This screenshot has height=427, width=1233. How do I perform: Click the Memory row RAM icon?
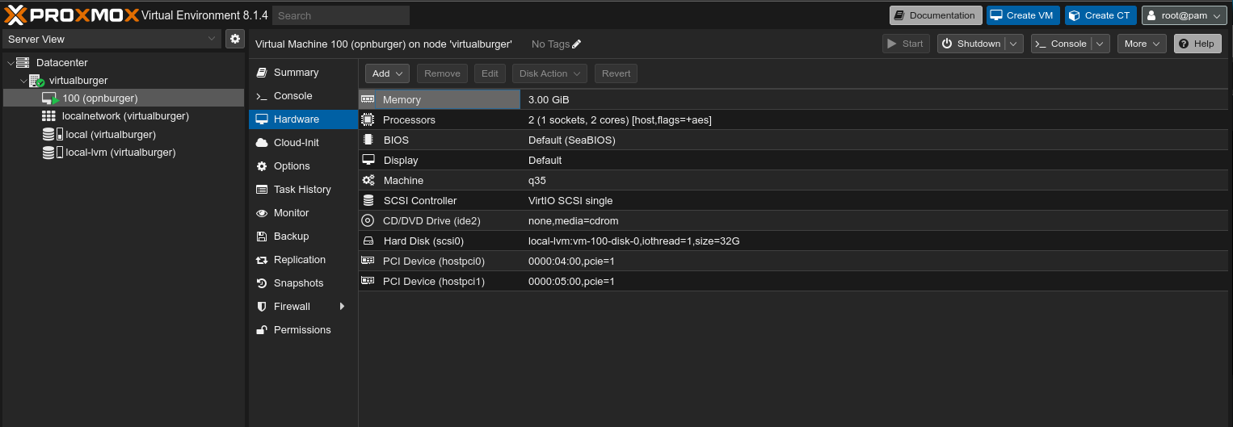pos(368,99)
